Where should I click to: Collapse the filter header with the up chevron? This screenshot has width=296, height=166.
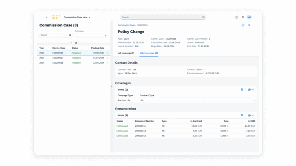(x=71, y=43)
